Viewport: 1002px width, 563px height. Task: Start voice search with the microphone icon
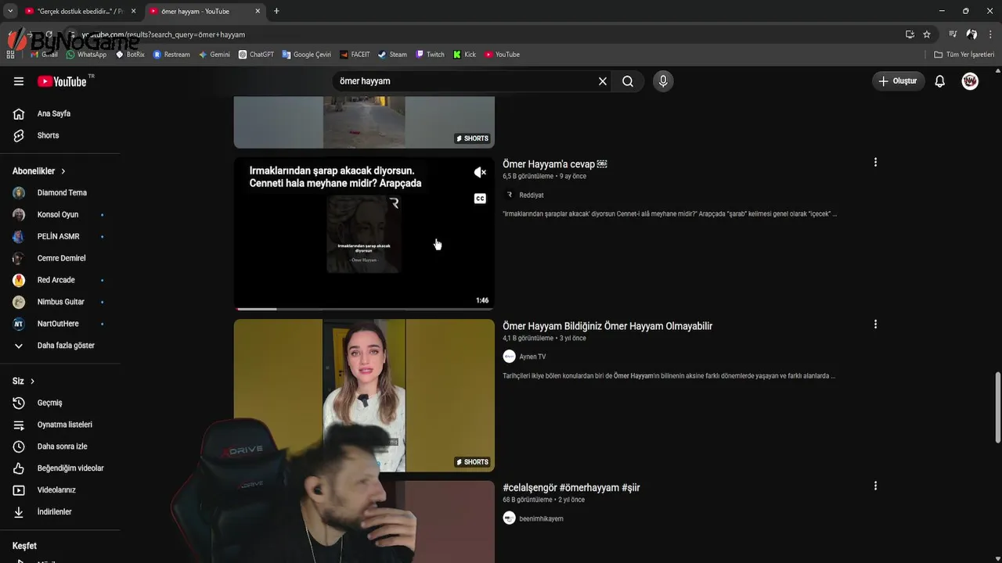[x=663, y=81]
